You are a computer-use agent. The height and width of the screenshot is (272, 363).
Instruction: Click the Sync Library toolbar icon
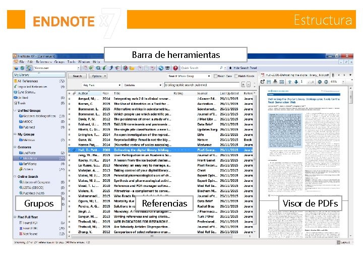(161, 68)
